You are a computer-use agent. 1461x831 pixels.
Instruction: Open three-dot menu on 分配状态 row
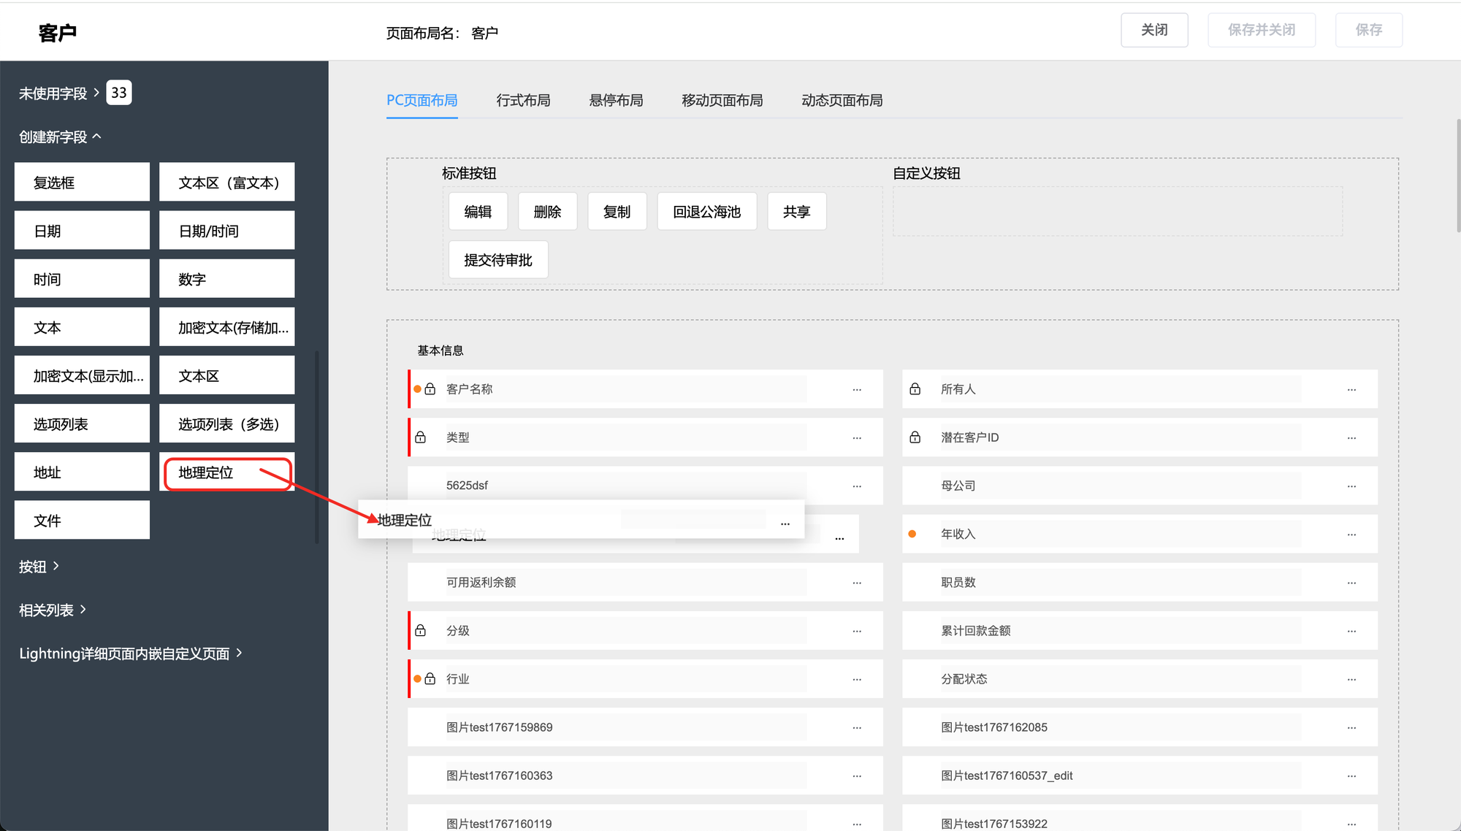[x=1351, y=680]
